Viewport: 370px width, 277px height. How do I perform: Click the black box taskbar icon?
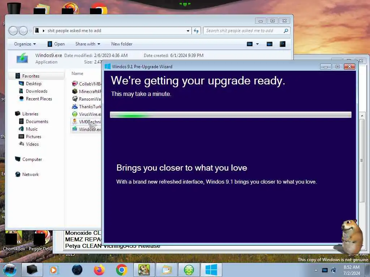32,270
